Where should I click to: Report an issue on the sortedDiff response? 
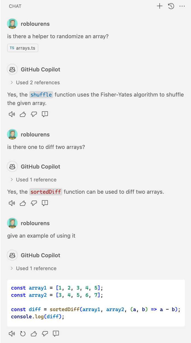click(45, 203)
